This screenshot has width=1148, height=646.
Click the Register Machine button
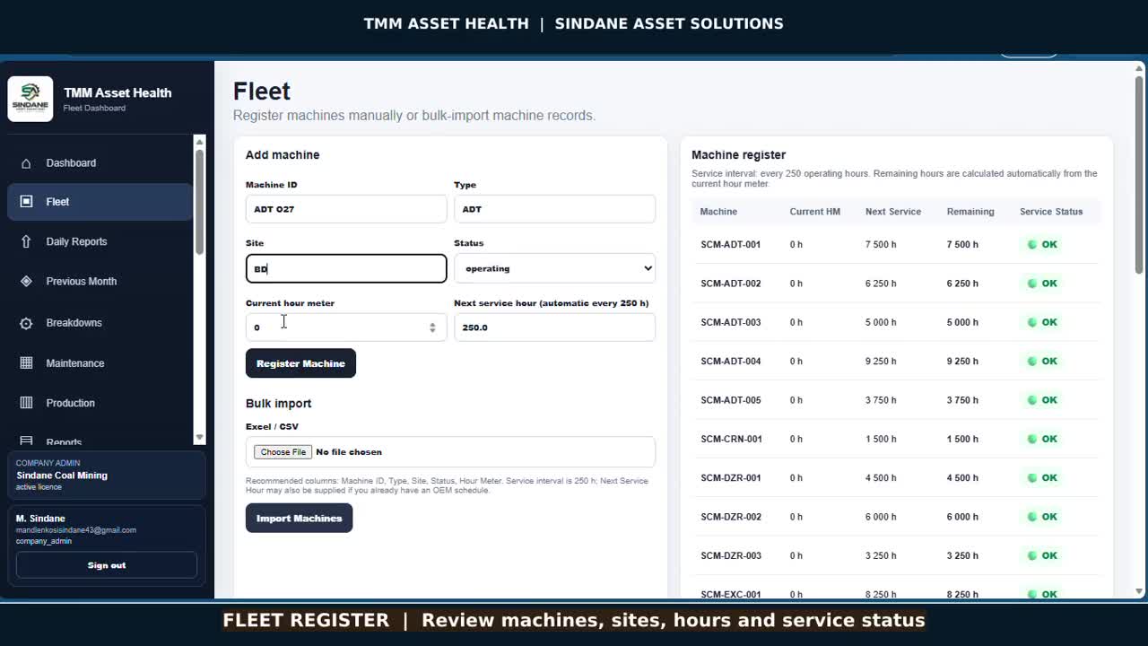coord(300,363)
